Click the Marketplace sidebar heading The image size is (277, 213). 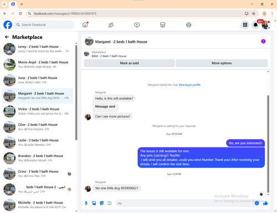(27, 37)
